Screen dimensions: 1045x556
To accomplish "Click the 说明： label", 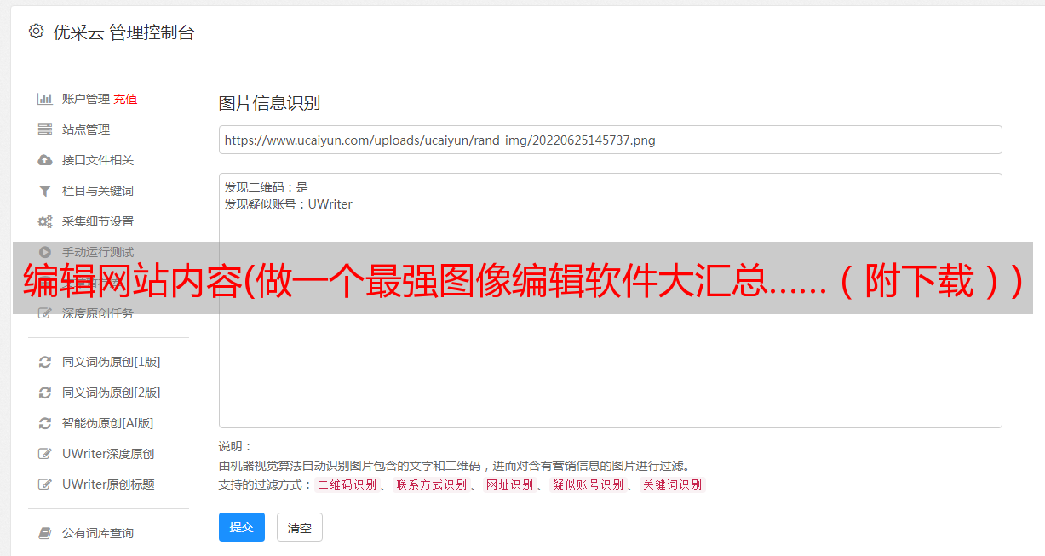I will (236, 446).
